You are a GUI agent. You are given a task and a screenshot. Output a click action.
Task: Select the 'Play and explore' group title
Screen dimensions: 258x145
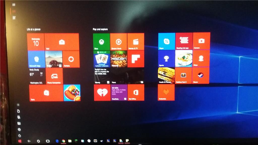100,29
